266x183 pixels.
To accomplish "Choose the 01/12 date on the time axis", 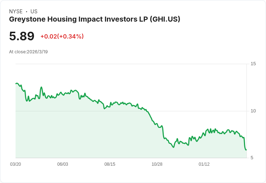I will [x=204, y=164].
